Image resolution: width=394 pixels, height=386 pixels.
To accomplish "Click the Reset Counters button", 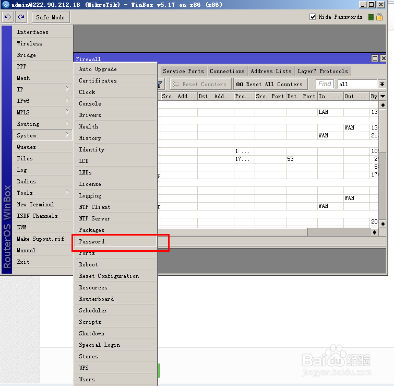I will pos(201,84).
